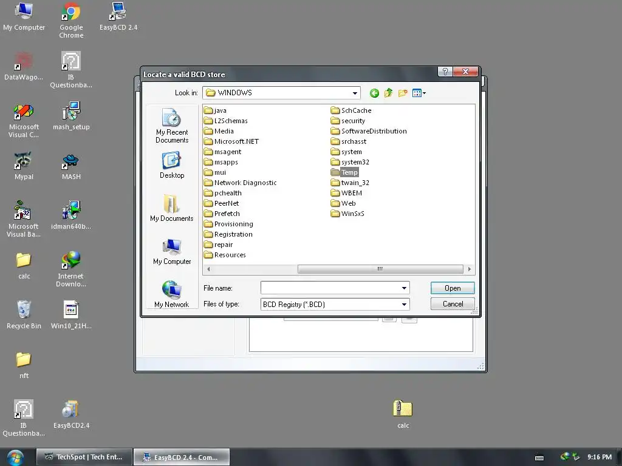Click the dialog help question mark button

pos(445,72)
